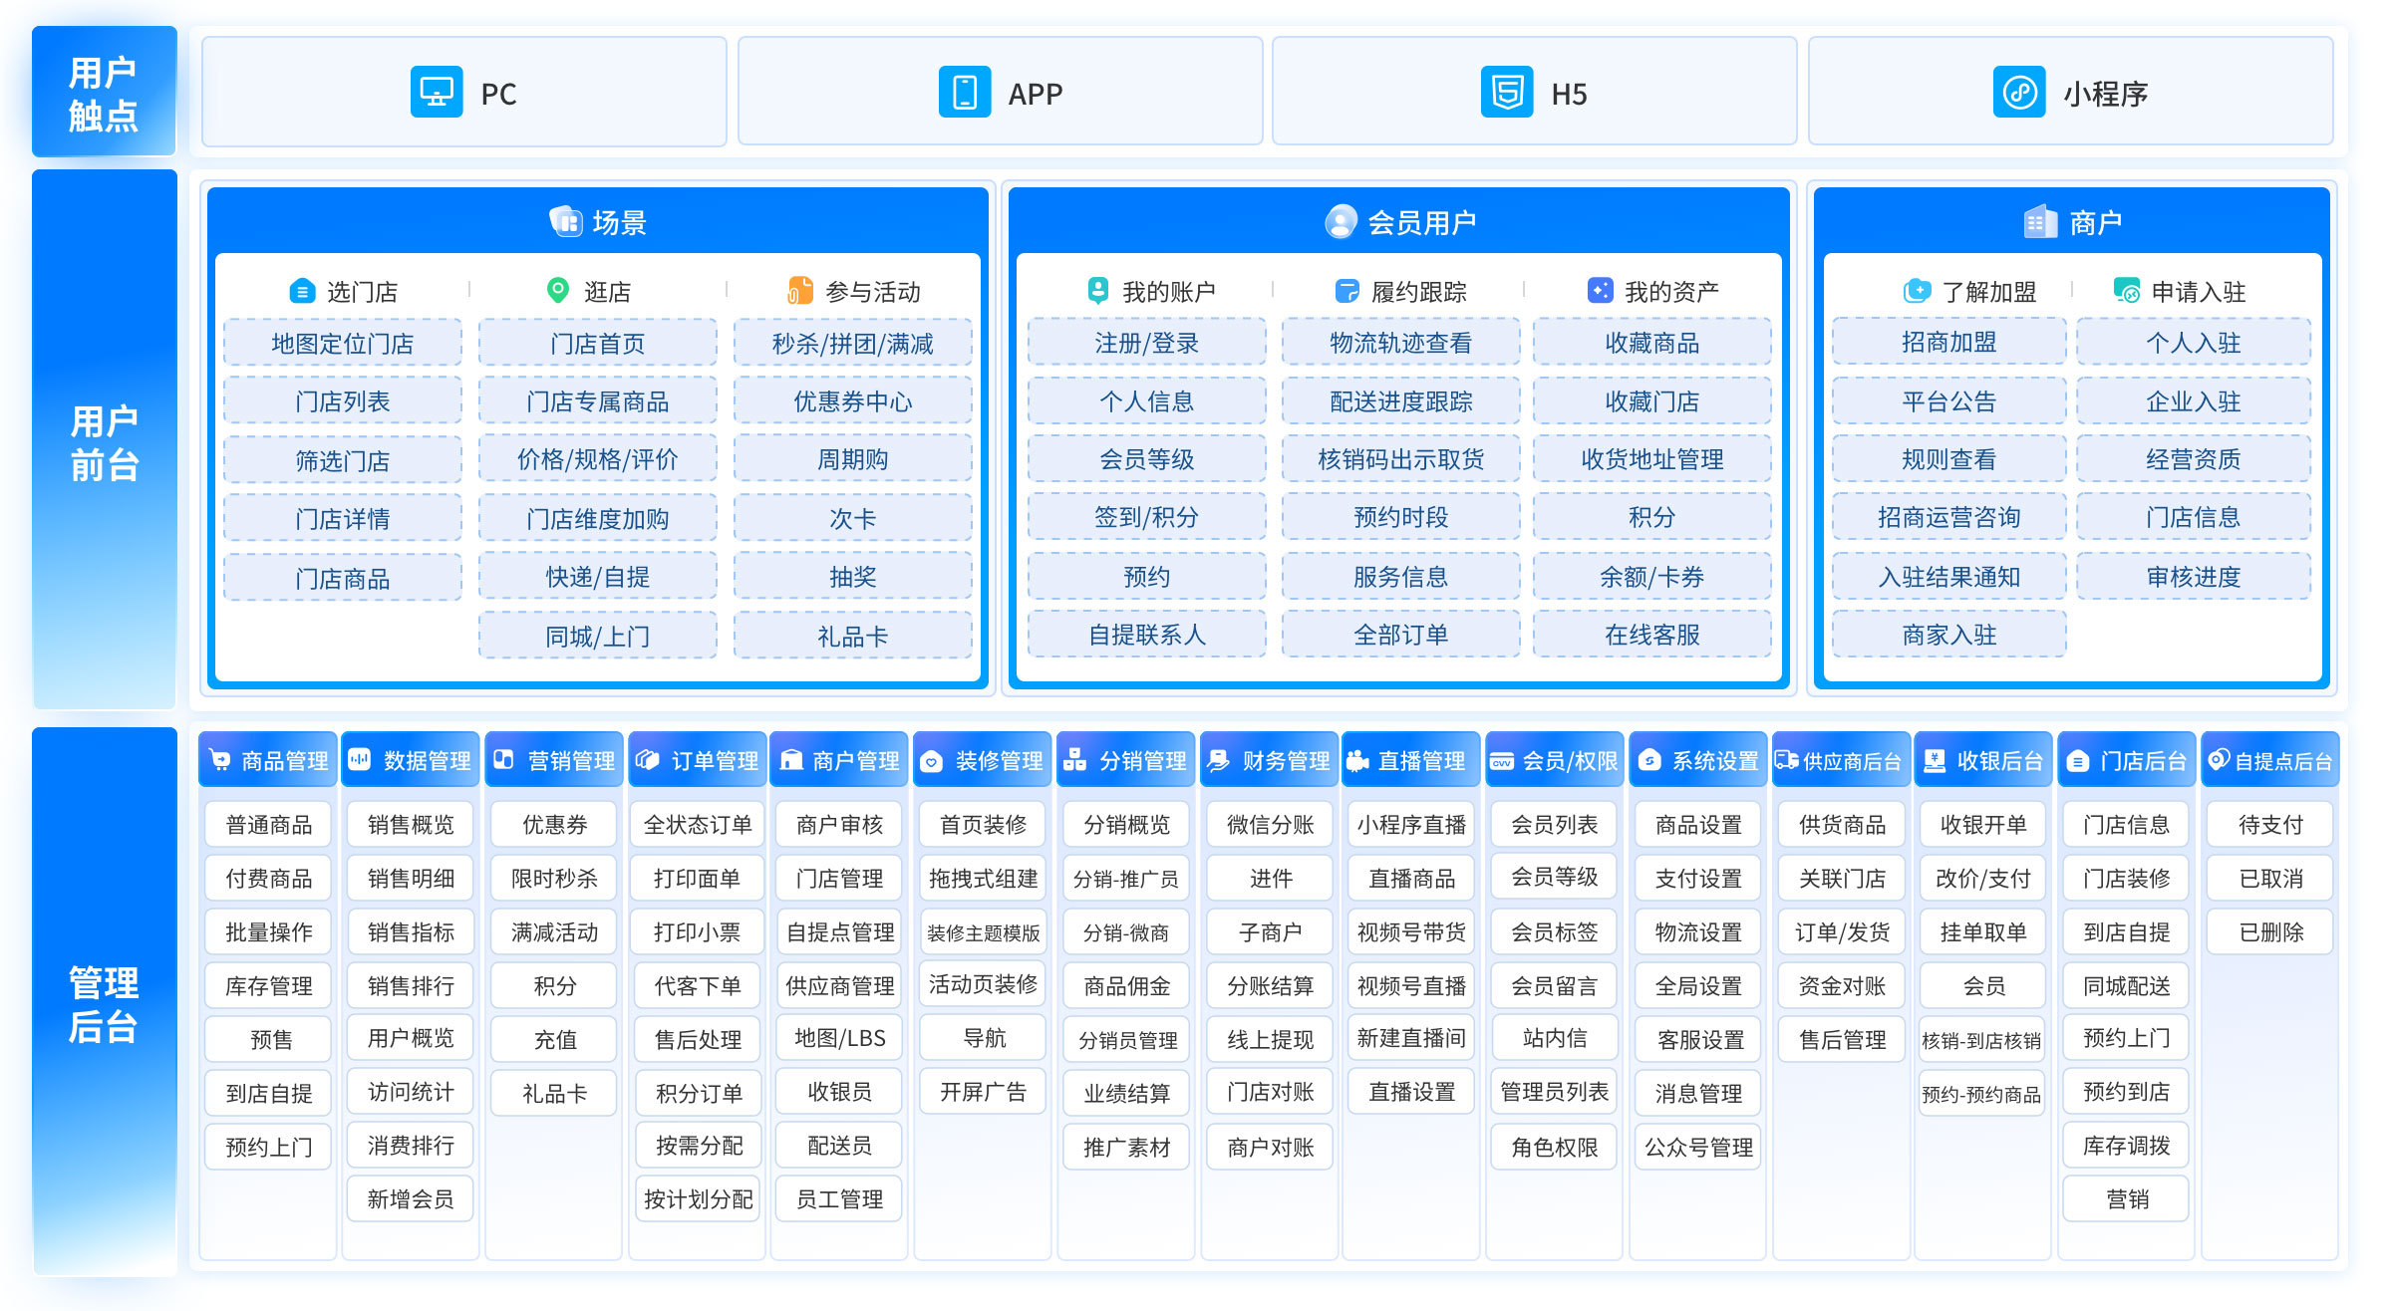Click the 会员/权限 card icon
Image resolution: width=2392 pixels, height=1311 pixels.
click(x=1502, y=762)
